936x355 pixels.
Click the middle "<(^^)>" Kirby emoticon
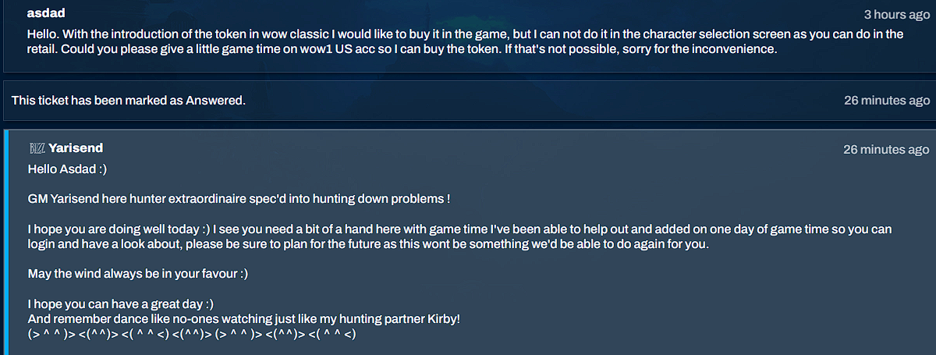coord(192,334)
